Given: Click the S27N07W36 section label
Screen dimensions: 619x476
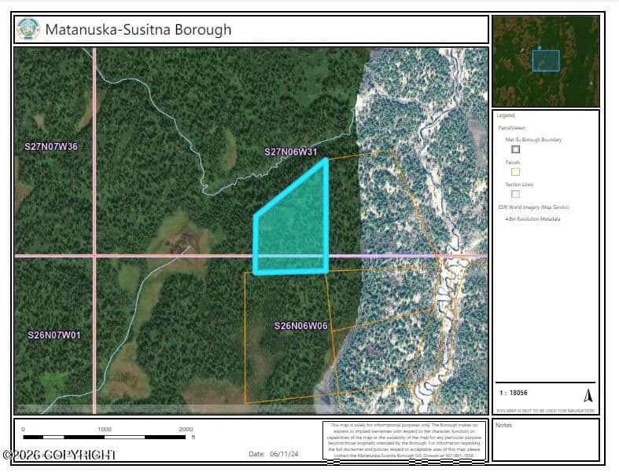Looking at the screenshot, I should click(x=51, y=147).
